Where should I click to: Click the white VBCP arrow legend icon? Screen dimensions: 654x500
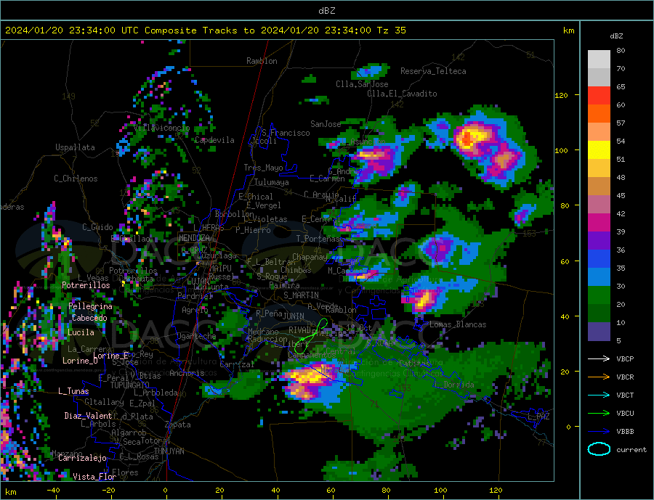coord(599,358)
